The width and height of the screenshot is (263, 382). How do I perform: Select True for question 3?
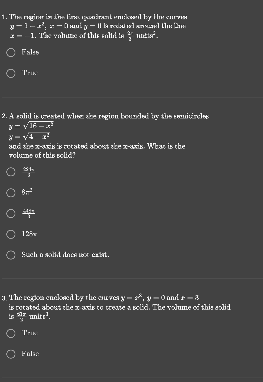[11, 333]
